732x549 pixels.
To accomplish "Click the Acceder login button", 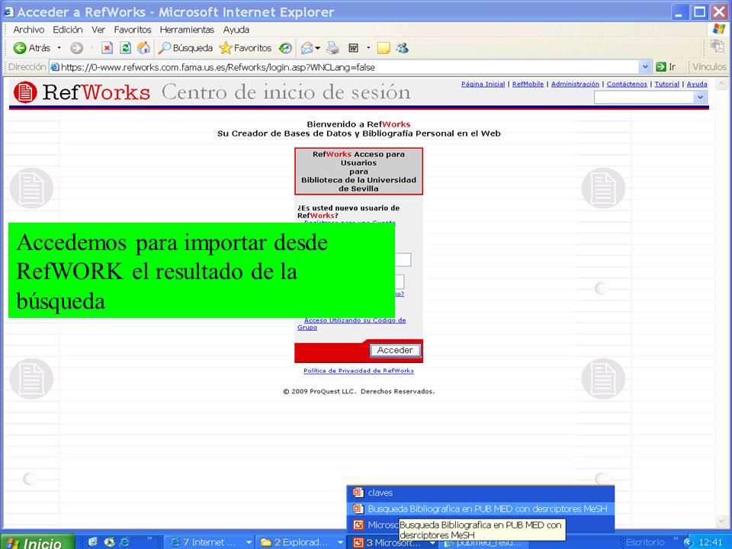I will pyautogui.click(x=395, y=350).
